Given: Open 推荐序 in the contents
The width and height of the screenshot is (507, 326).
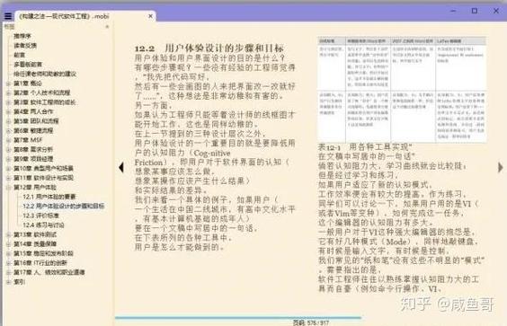Looking at the screenshot, I should [x=22, y=36].
